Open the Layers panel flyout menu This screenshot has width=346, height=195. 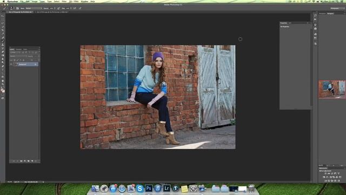pos(39,49)
